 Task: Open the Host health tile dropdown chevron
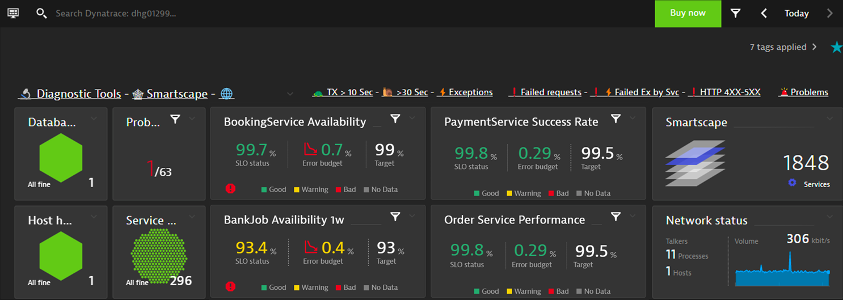94,217
